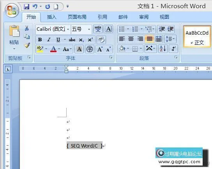This screenshot has width=212, height=169.
Task: Copy the selection
Action: click(27, 37)
